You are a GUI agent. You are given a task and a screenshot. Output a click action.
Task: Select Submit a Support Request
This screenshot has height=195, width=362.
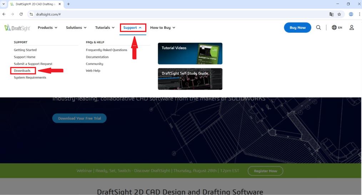pyautogui.click(x=33, y=64)
